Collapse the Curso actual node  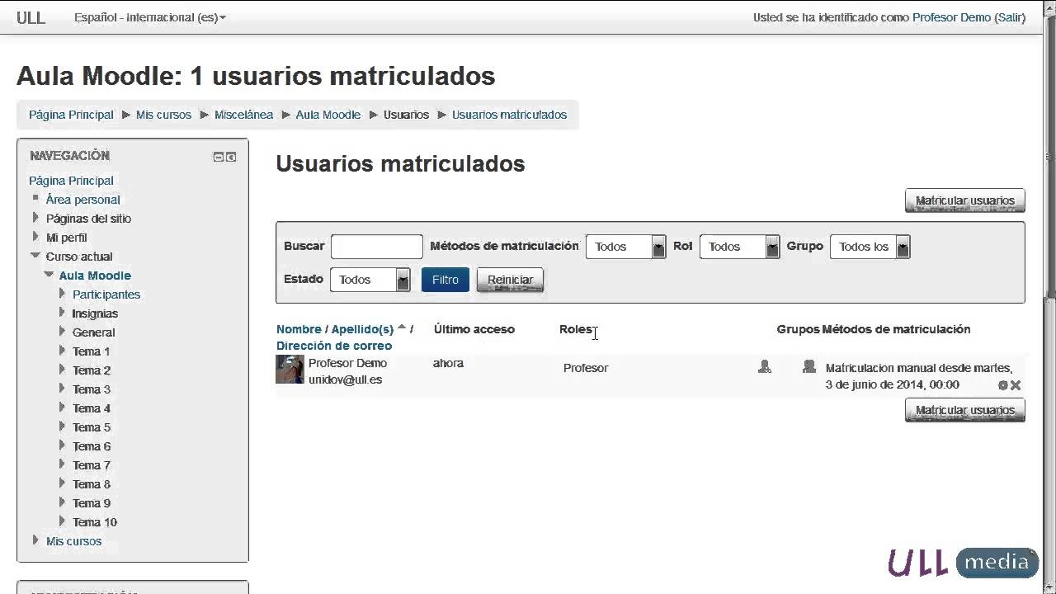click(x=35, y=256)
